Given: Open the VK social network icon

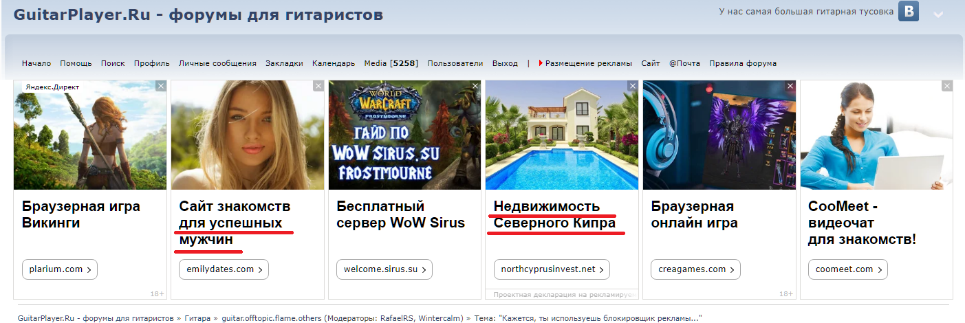Looking at the screenshot, I should [909, 12].
